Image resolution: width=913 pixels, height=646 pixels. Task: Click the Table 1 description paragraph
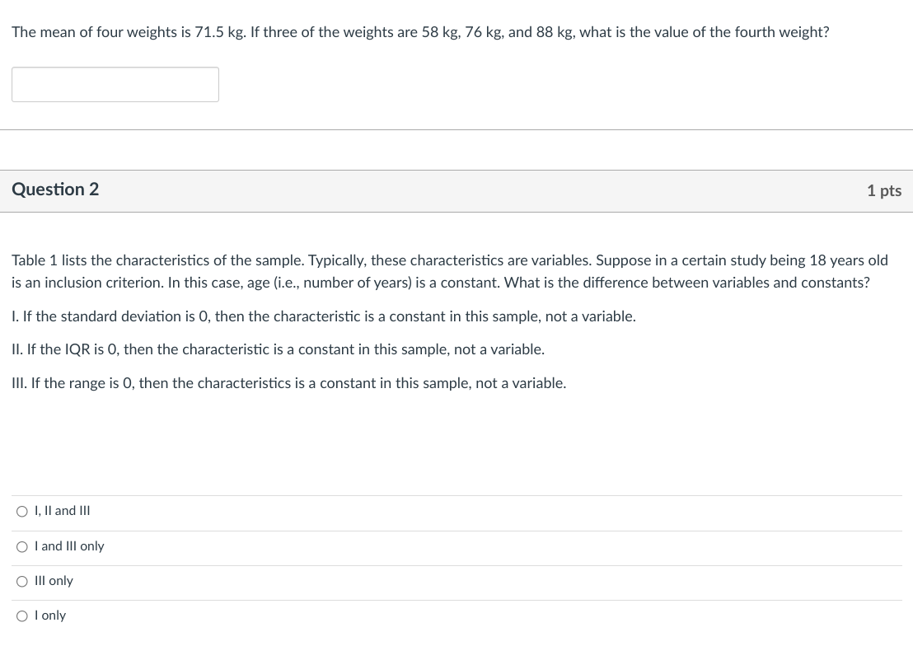(450, 272)
